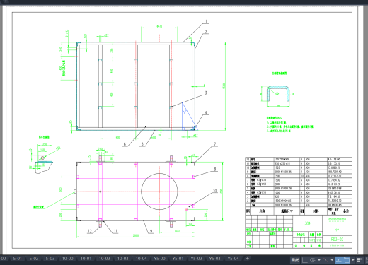Image resolution: width=368 pixels, height=265 pixels.
Task: Click leader number 10 beside bottom view
Action: click(214, 191)
